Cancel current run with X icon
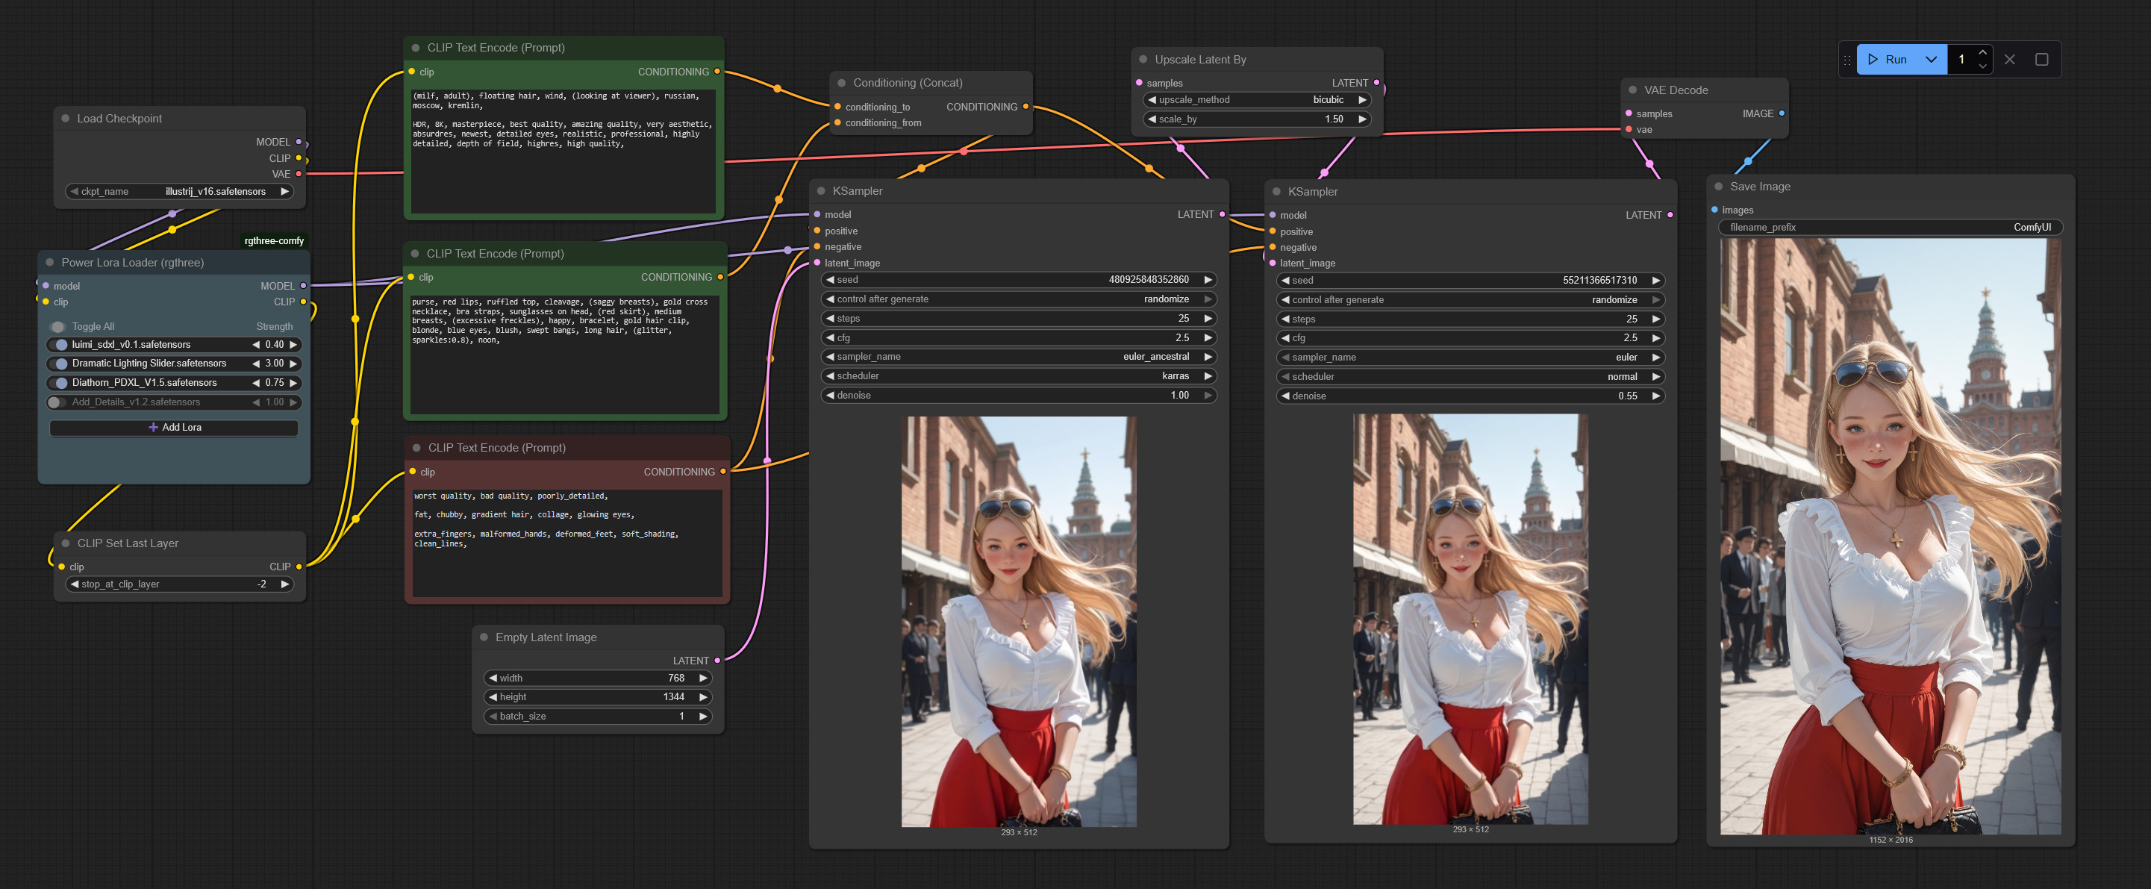 click(2010, 59)
